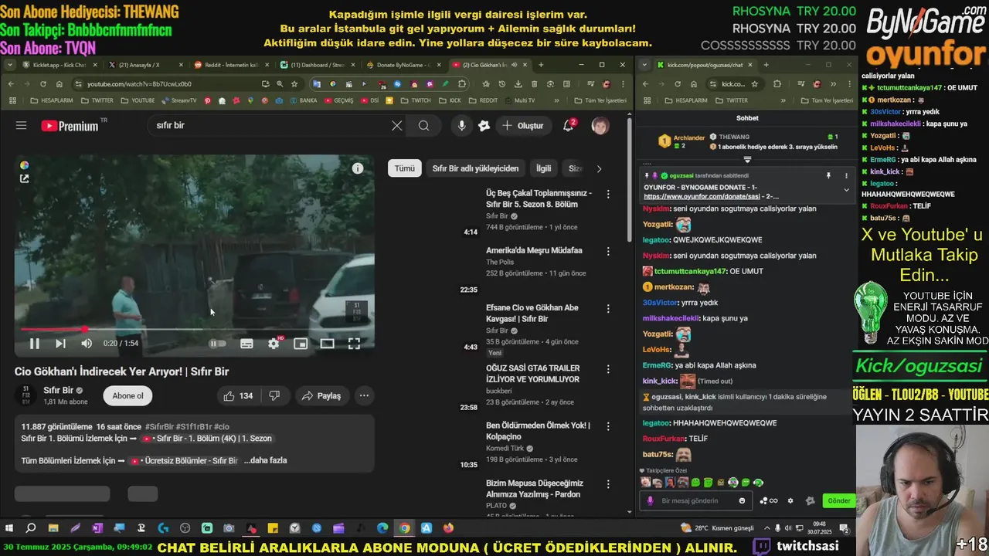Run YouTube search magnifier button

pyautogui.click(x=423, y=125)
